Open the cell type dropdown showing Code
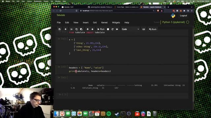Image resolution: width=211 pixels, height=118 pixels. tap(130, 29)
